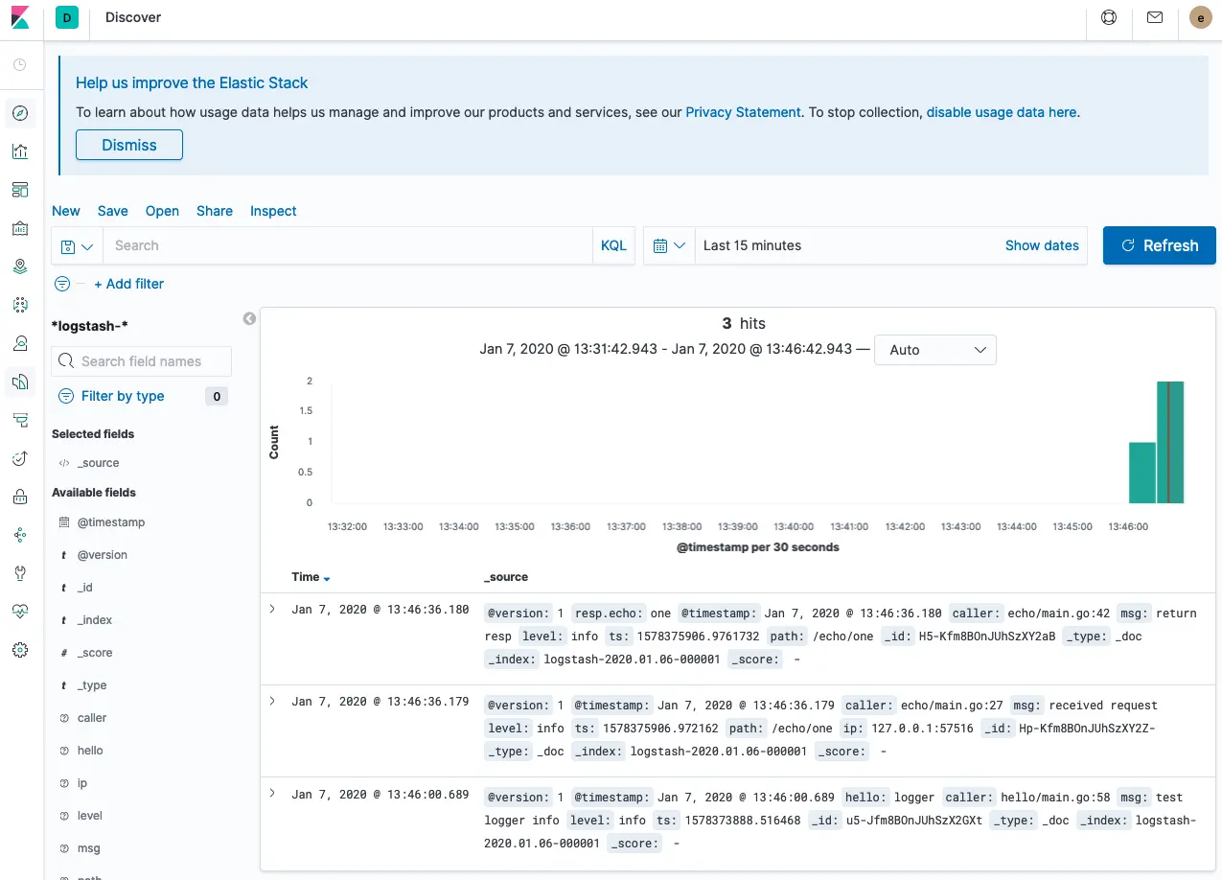This screenshot has width=1222, height=880.
Task: Select the _source selected field
Action: (x=98, y=463)
